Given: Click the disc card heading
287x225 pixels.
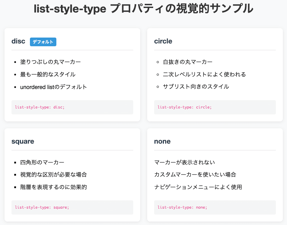Looking at the screenshot, I should pyautogui.click(x=18, y=41).
